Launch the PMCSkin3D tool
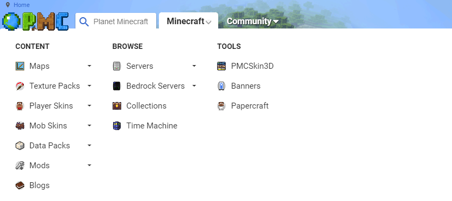 point(252,66)
